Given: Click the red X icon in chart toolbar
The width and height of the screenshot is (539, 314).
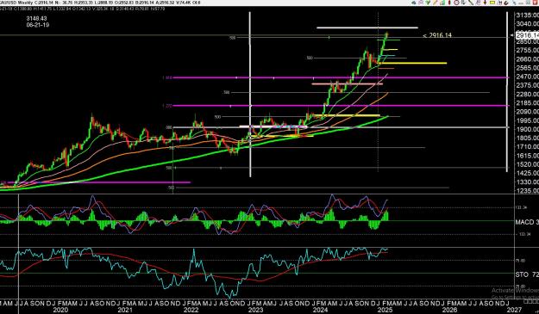Looking at the screenshot, I should coord(536,3).
